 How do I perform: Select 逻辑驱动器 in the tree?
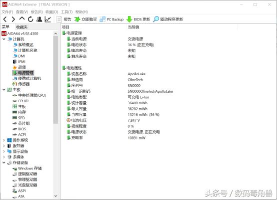[x=25, y=174]
